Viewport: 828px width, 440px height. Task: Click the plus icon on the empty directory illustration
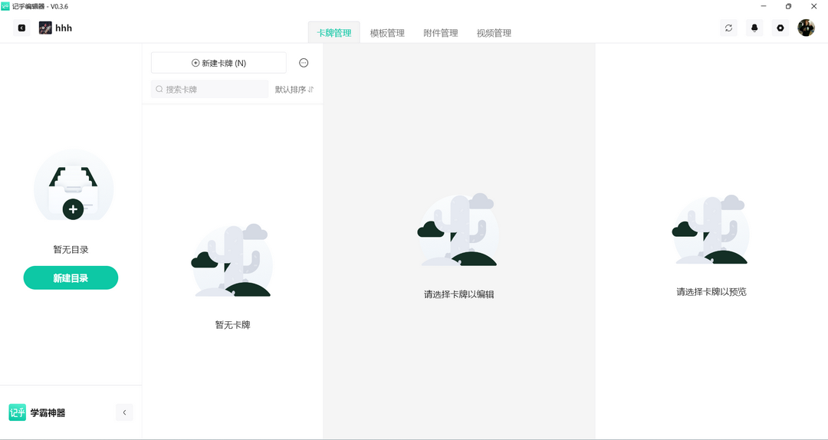(x=73, y=209)
